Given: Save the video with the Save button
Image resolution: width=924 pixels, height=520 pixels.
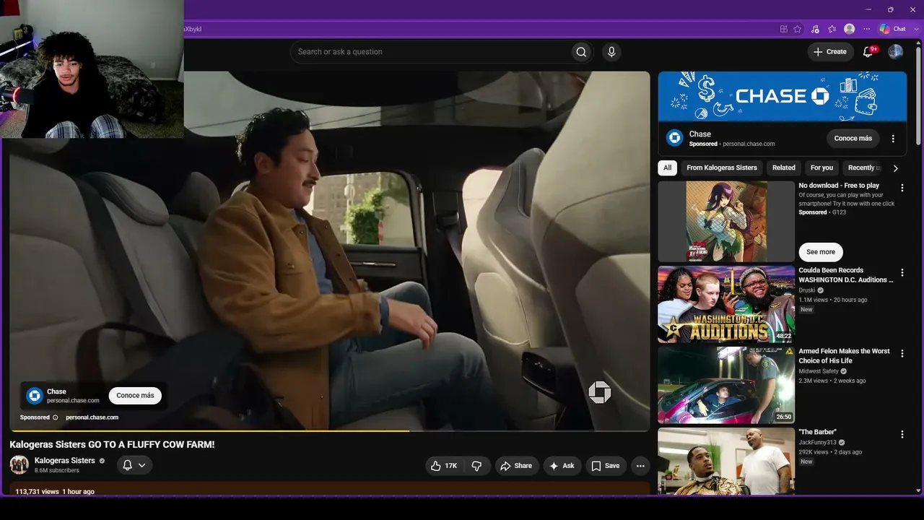Looking at the screenshot, I should (606, 466).
